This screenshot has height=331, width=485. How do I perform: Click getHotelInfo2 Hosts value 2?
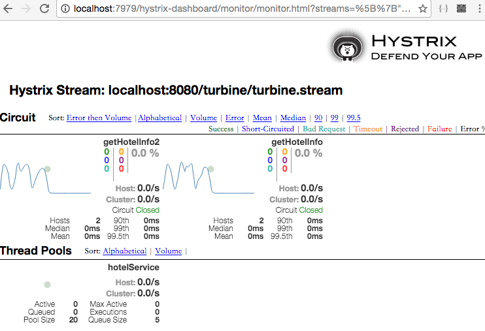[x=98, y=221]
